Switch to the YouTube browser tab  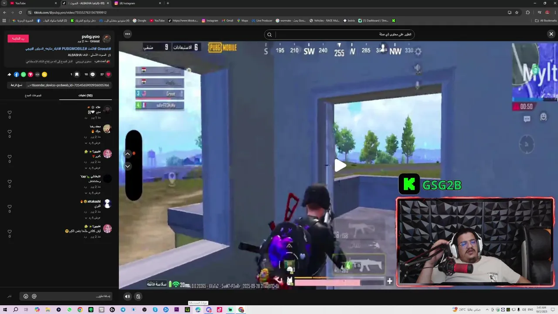tap(33, 3)
